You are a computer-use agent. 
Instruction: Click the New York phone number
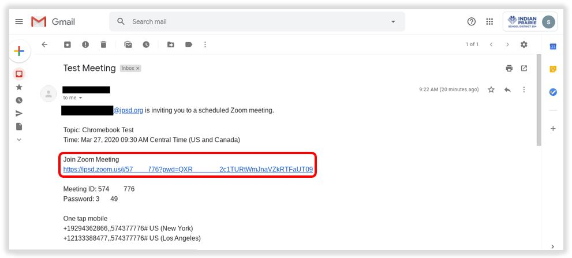coord(128,229)
